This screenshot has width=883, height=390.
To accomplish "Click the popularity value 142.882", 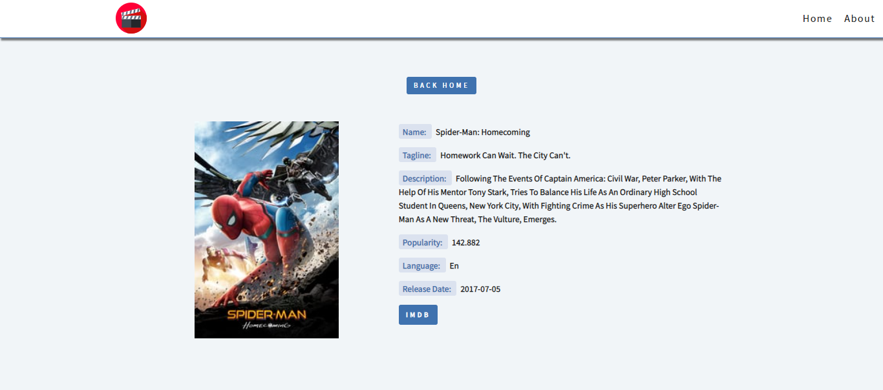I will [x=466, y=243].
